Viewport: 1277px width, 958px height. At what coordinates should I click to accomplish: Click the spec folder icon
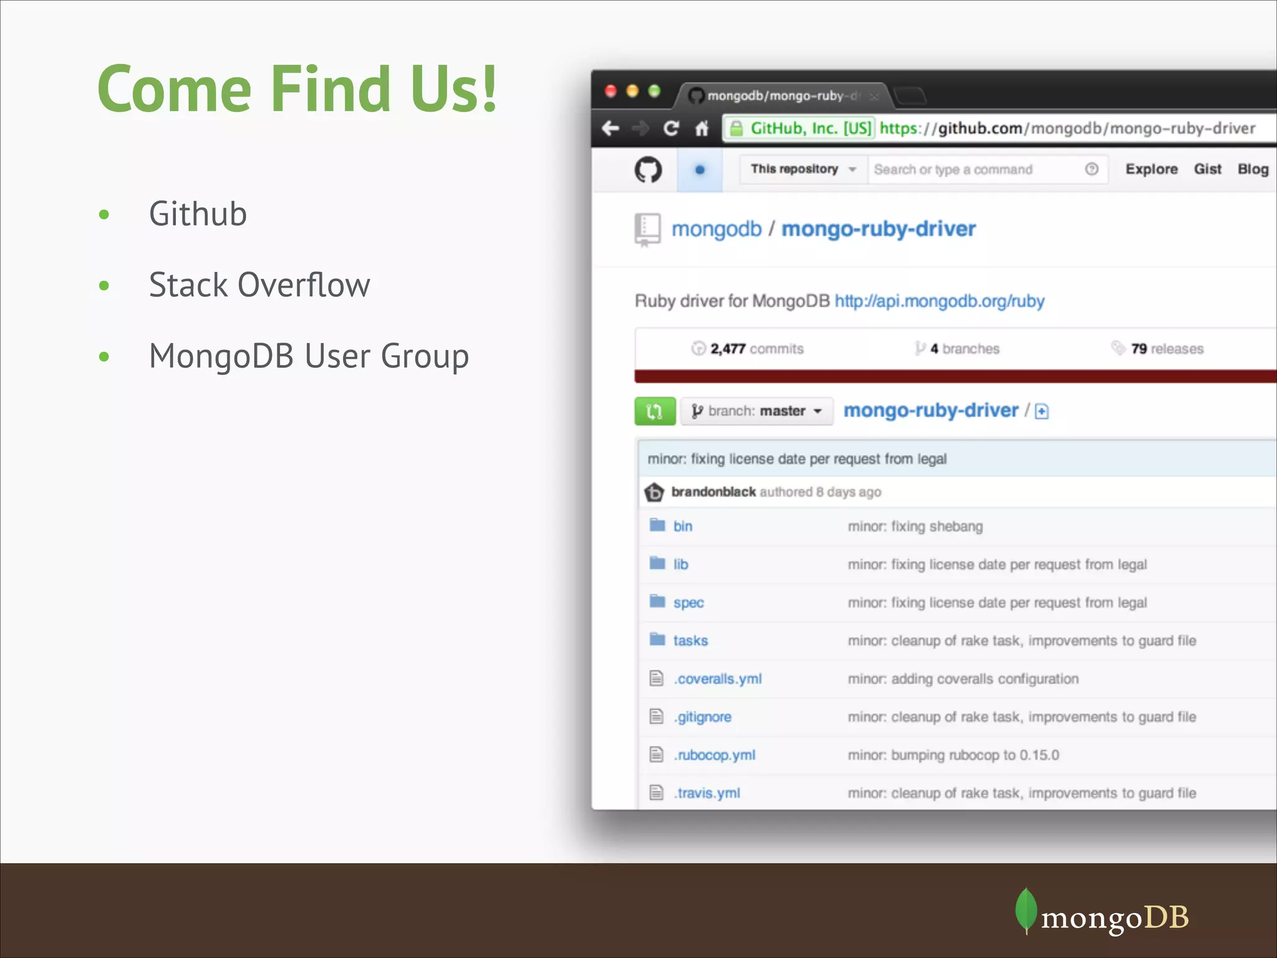pyautogui.click(x=657, y=601)
